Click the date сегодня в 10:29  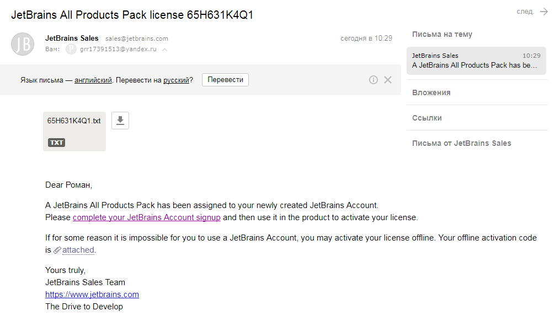click(366, 38)
